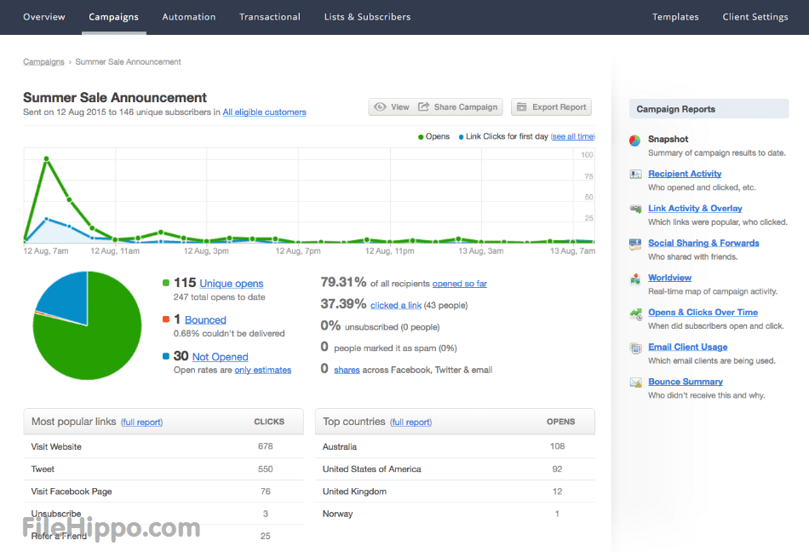The width and height of the screenshot is (809, 552).
Task: Click the Recipient Activity report icon
Action: [x=635, y=174]
